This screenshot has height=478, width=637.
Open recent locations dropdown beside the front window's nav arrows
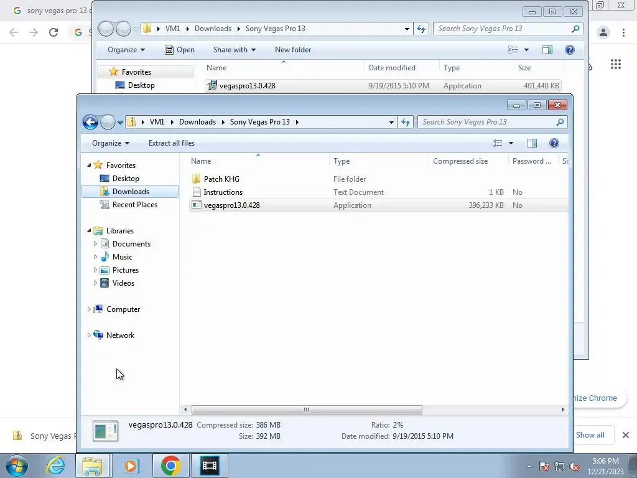[x=120, y=122]
